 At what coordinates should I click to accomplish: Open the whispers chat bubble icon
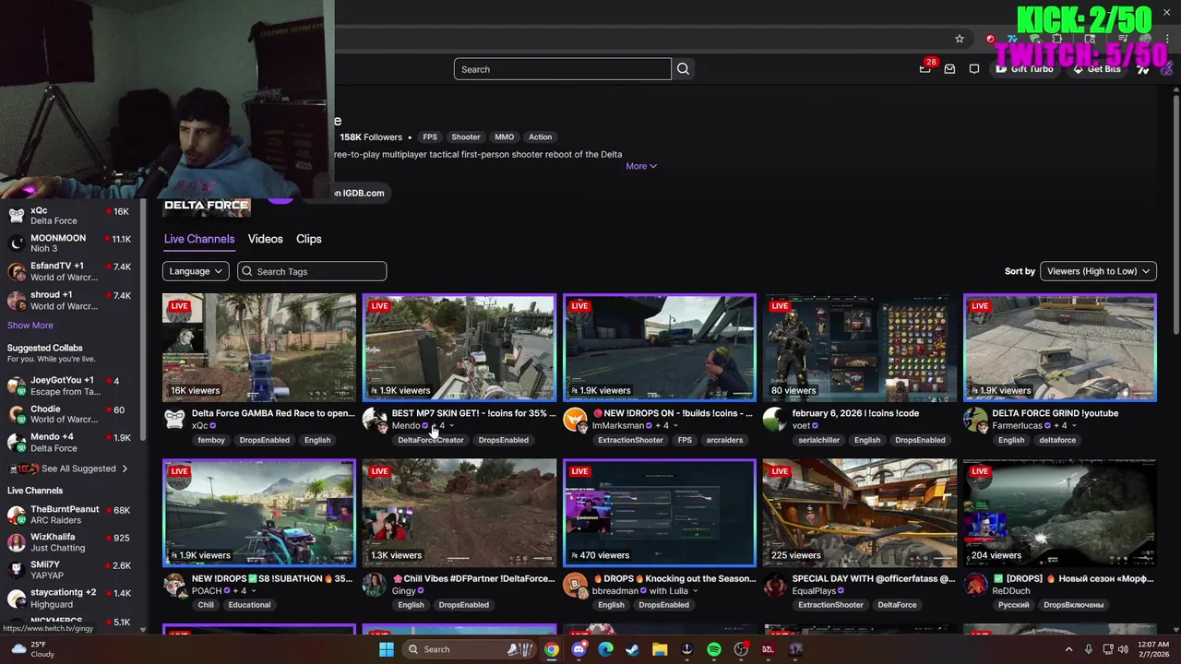pyautogui.click(x=974, y=69)
